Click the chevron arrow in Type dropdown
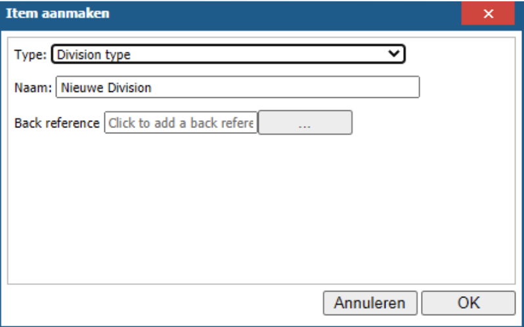Viewport: 524px width, 327px height. [393, 54]
